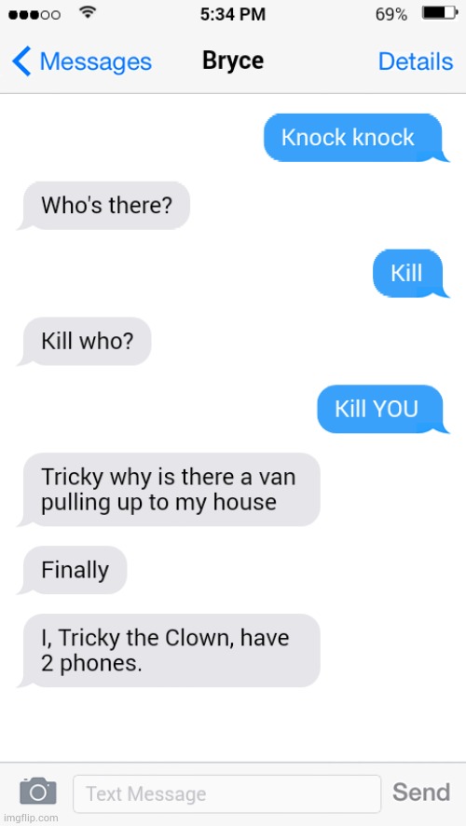Go back to Messages list
The image size is (466, 826).
[x=82, y=61]
